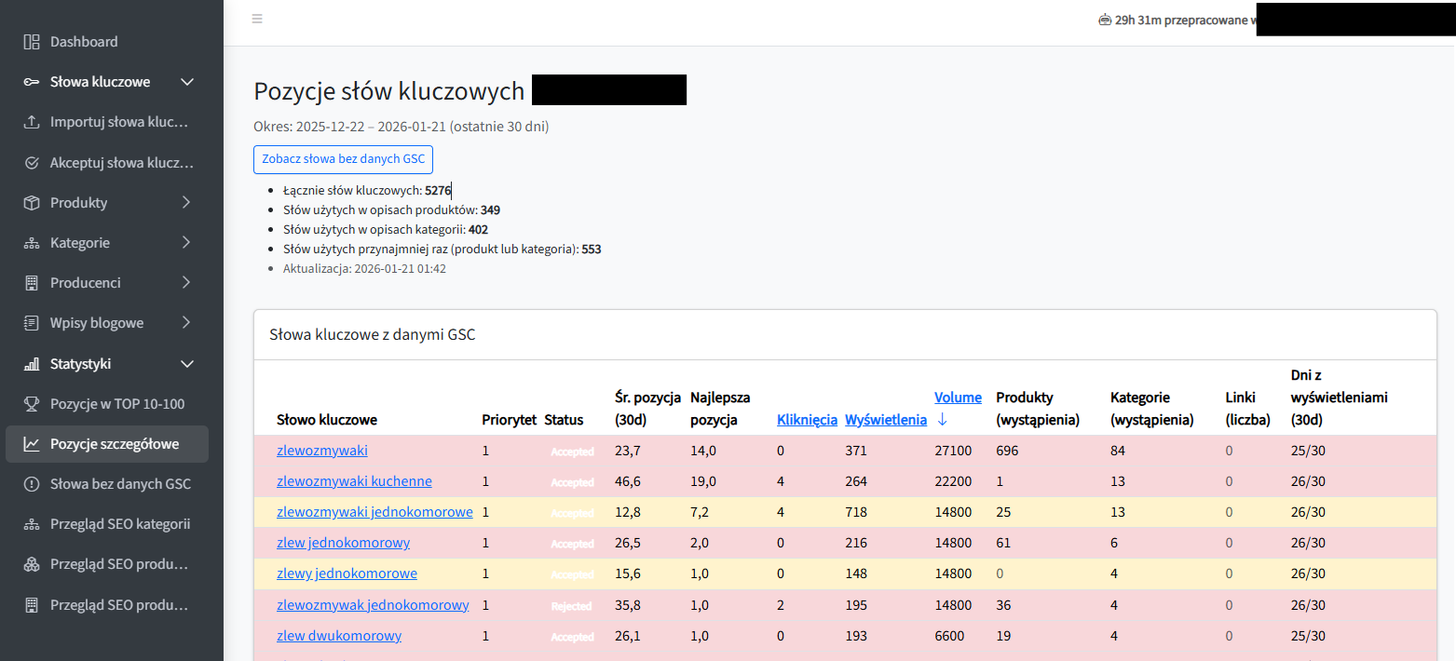Click the Zobacz słowa bez danych GSC button
The width and height of the screenshot is (1456, 661).
point(343,159)
